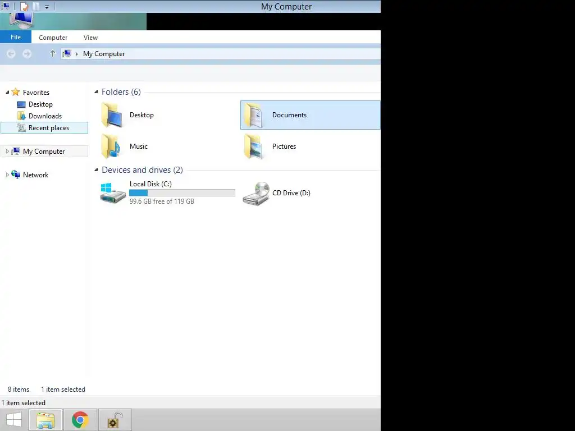The height and width of the screenshot is (431, 575).
Task: Select My Computer in navigation pane
Action: click(44, 152)
